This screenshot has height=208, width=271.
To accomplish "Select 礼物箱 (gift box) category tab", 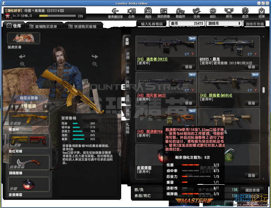I will point(127,128).
